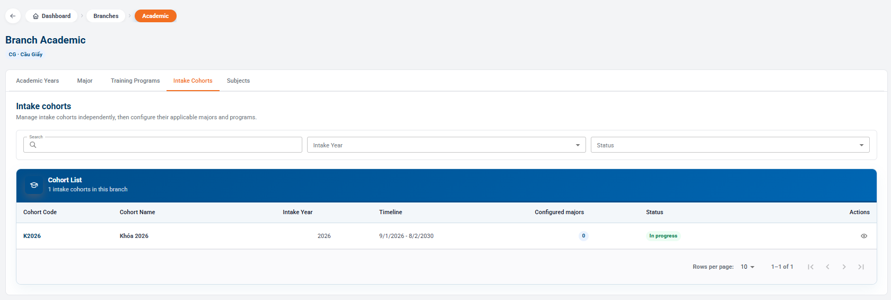Go to next page of cohort table
This screenshot has width=891, height=300.
[x=844, y=267]
